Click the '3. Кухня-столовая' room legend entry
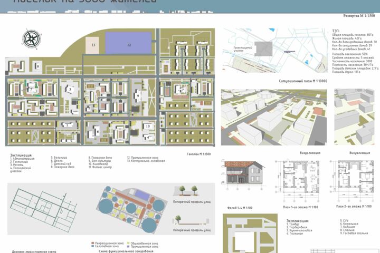Image resolution: width=380 pixels, height=253 pixels. (299, 230)
